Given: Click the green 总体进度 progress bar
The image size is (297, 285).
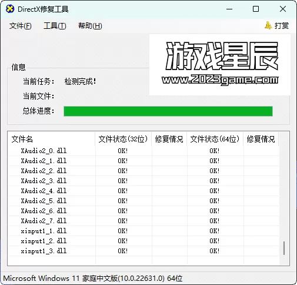Looking at the screenshot, I should pos(168,111).
